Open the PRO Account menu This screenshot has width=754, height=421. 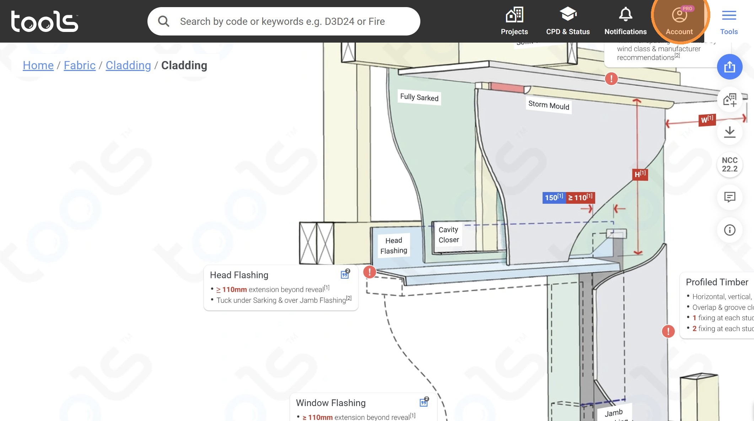click(679, 21)
